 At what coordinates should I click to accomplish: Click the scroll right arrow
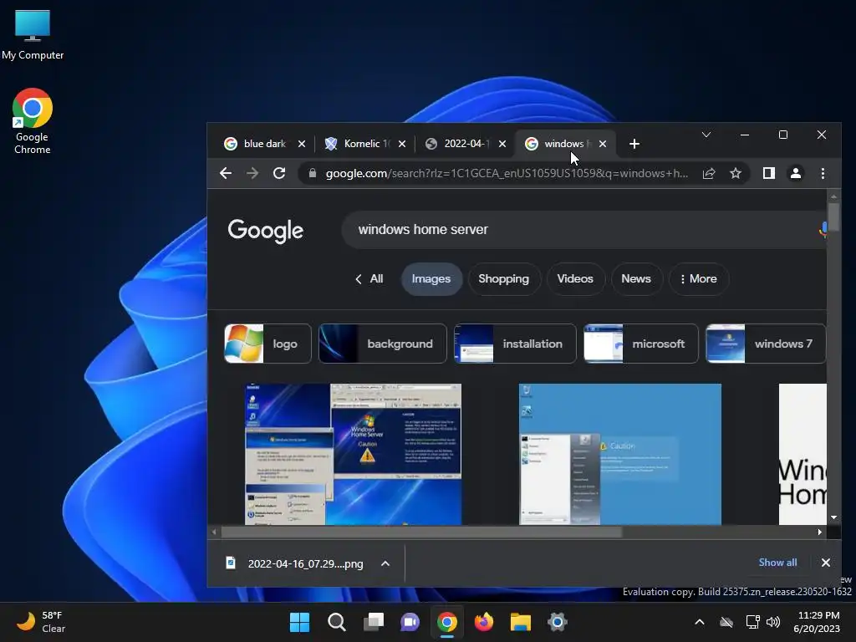click(820, 532)
